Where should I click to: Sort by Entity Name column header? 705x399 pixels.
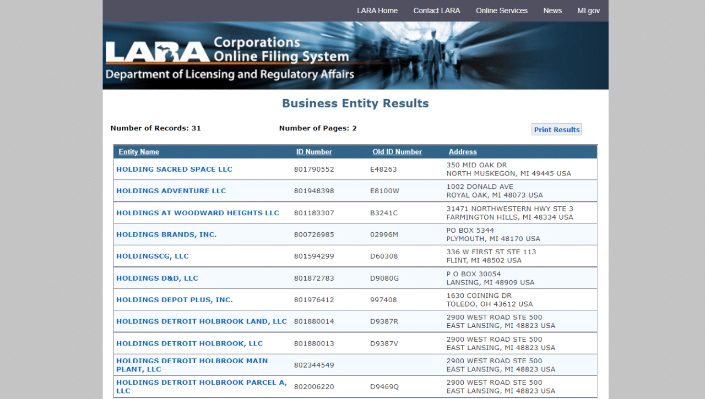click(x=139, y=152)
